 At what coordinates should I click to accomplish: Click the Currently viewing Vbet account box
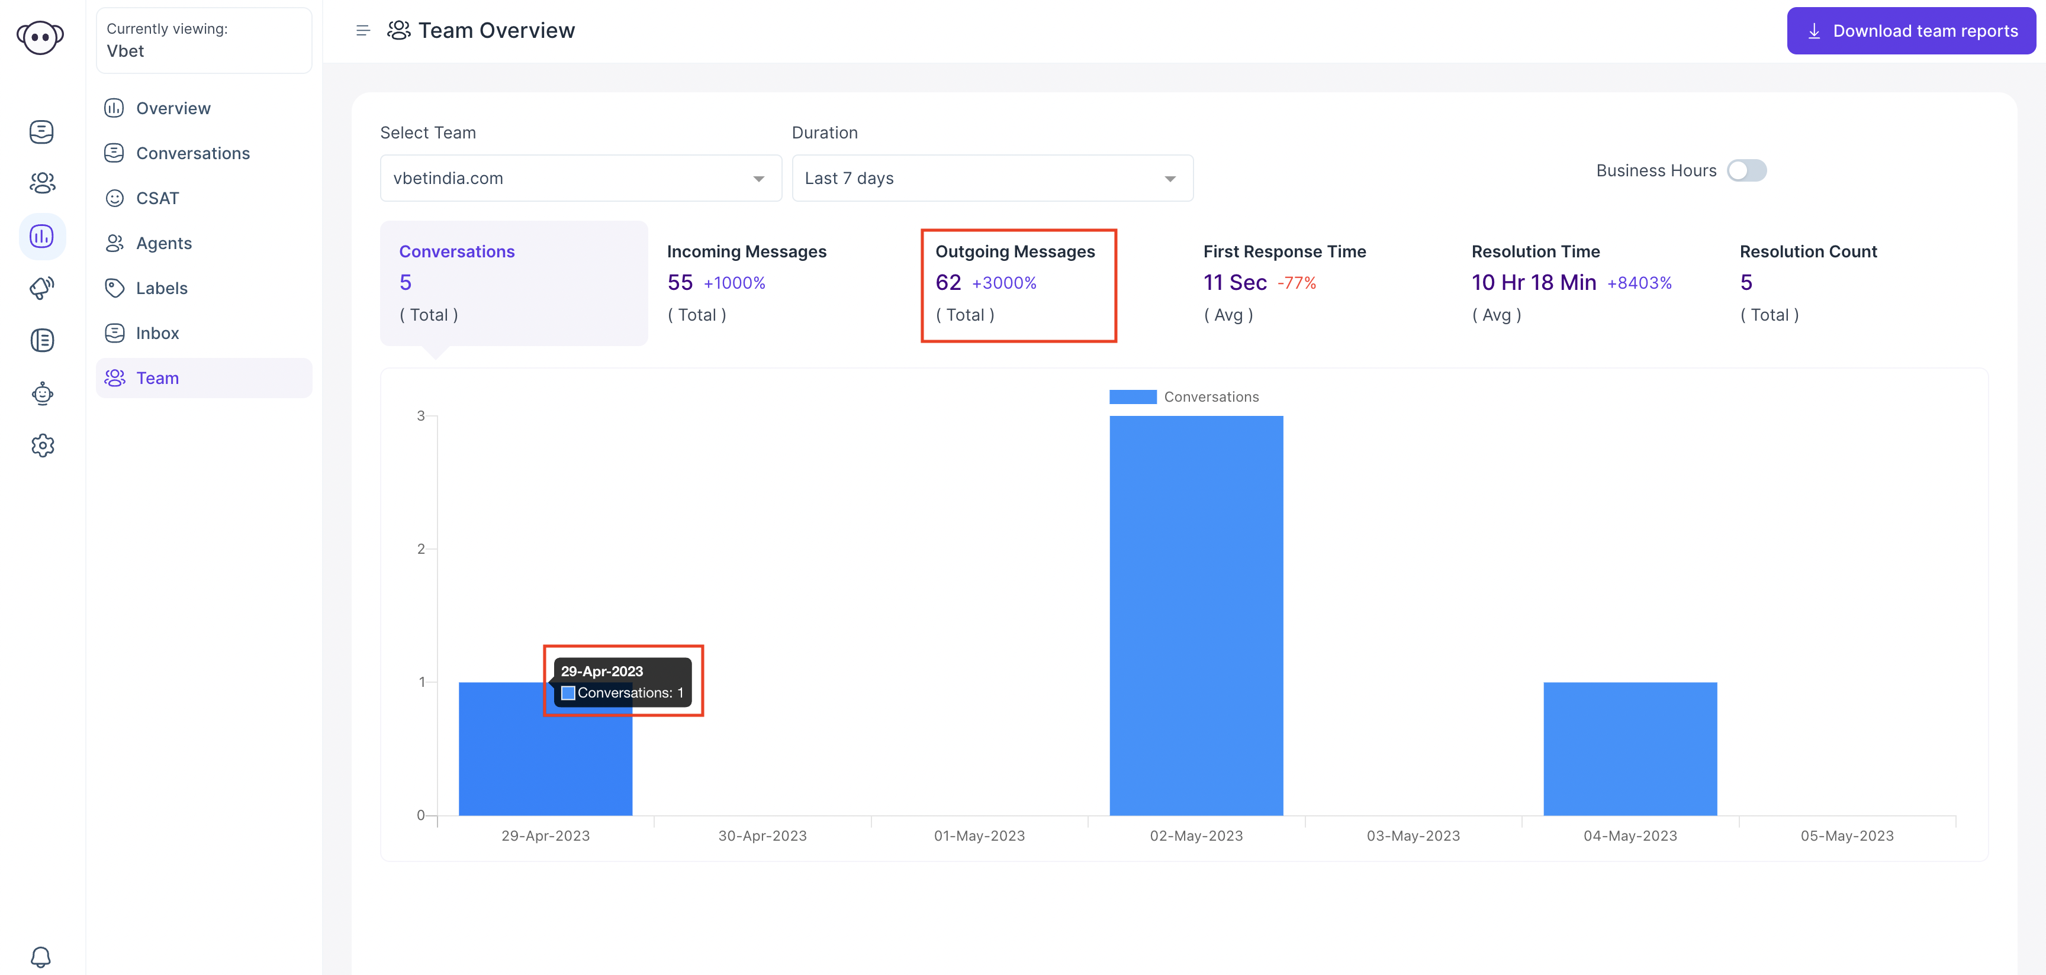pyautogui.click(x=204, y=40)
